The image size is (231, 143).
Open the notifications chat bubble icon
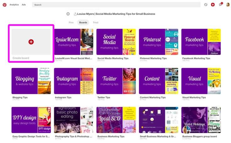pos(220,5)
